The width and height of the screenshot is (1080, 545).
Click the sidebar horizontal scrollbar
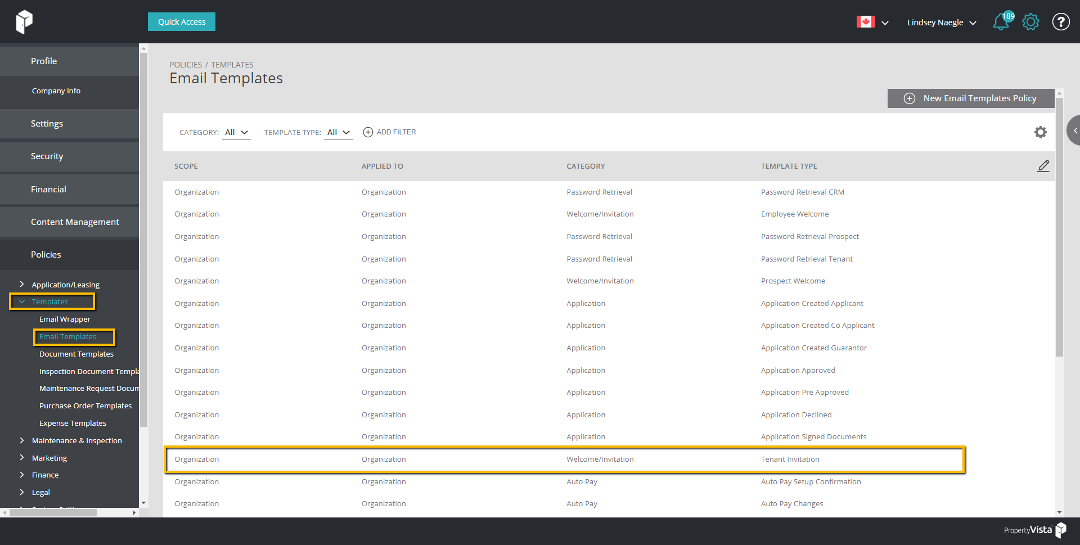point(53,512)
